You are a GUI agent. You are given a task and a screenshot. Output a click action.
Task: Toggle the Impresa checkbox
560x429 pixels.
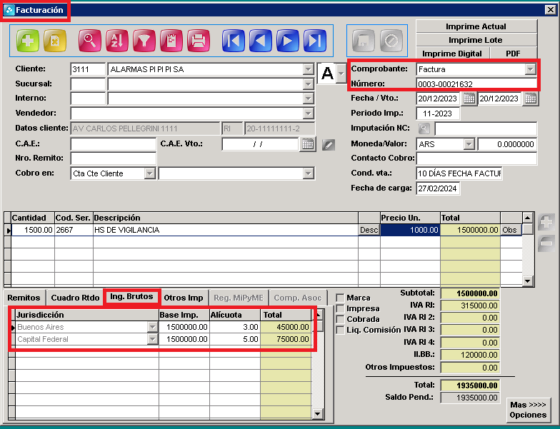(x=340, y=308)
